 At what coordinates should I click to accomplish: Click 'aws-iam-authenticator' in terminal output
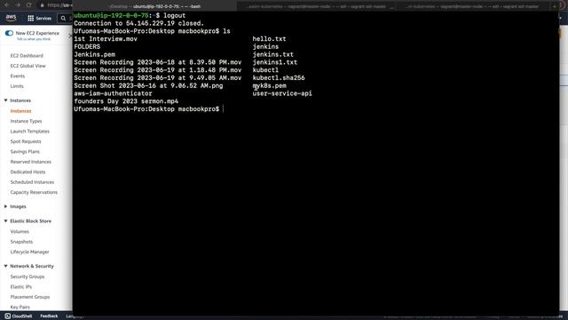113,93
